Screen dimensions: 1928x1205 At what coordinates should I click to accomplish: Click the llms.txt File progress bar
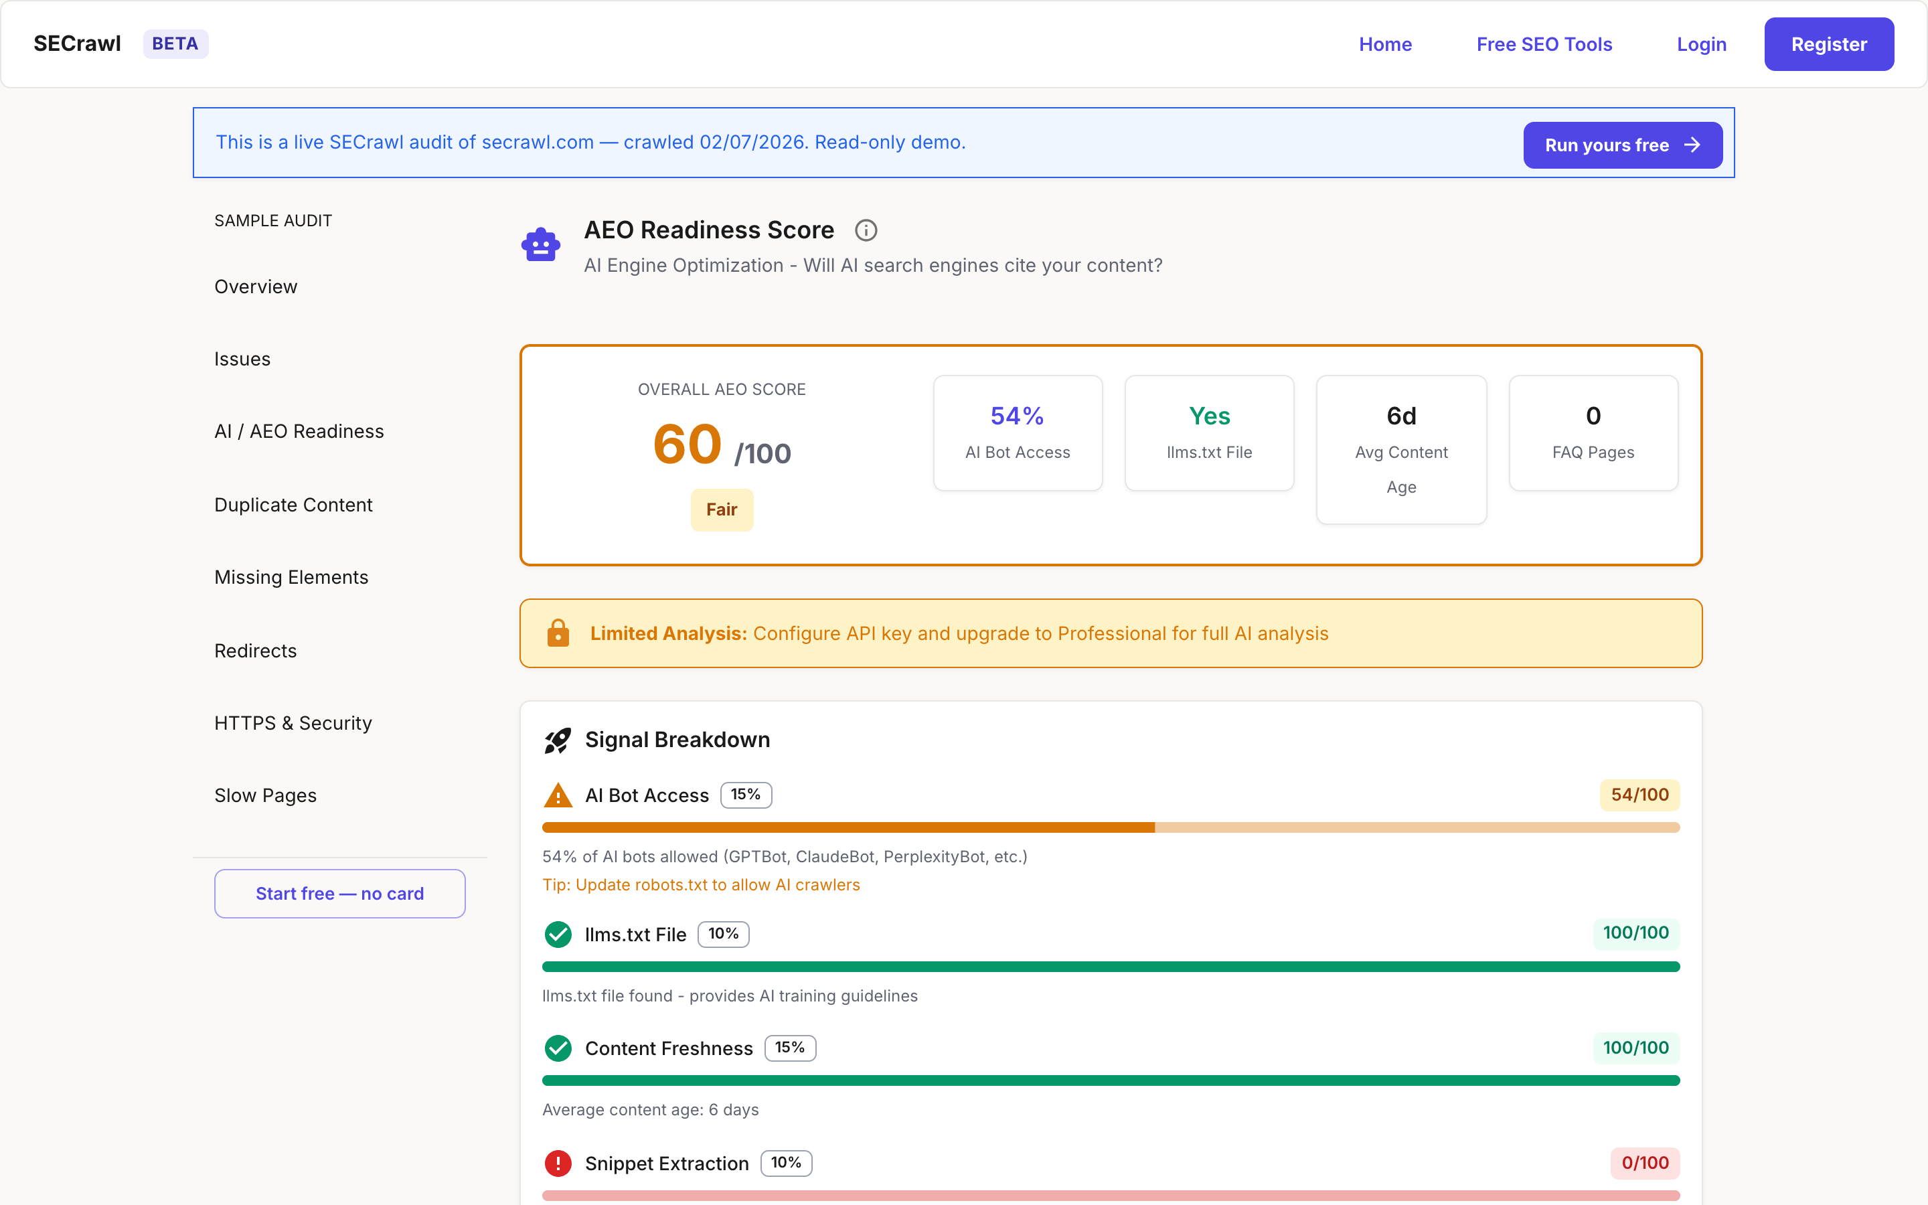tap(1111, 966)
